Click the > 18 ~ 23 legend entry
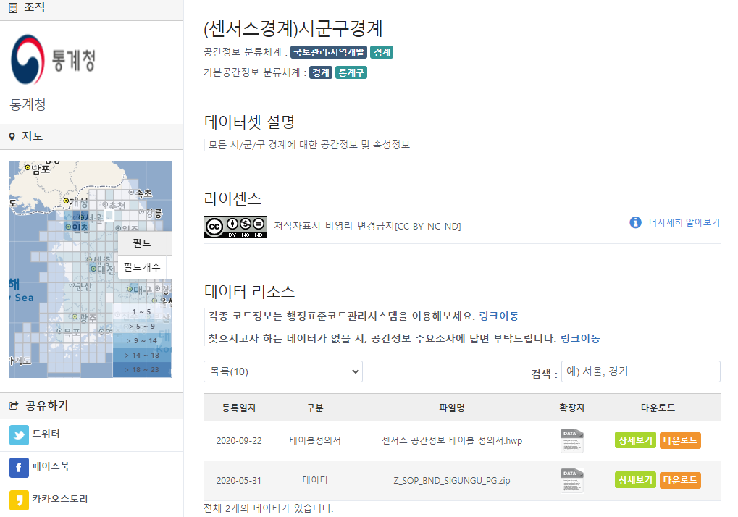This screenshot has width=738, height=517. click(x=142, y=370)
